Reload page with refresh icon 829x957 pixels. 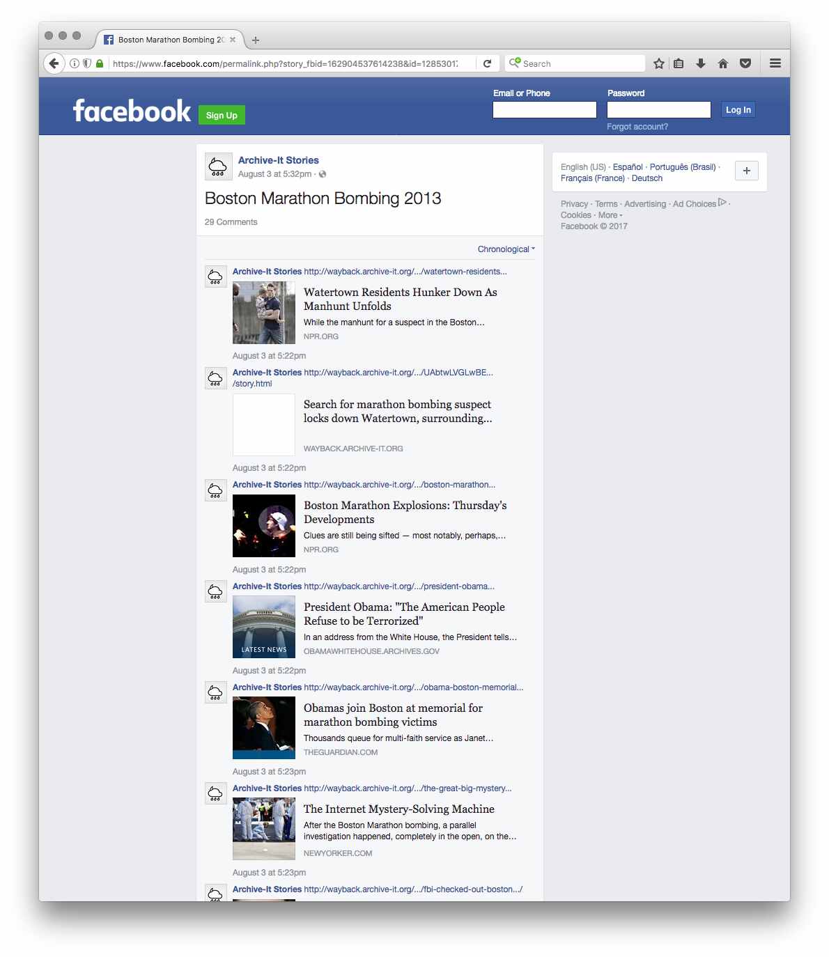(487, 63)
